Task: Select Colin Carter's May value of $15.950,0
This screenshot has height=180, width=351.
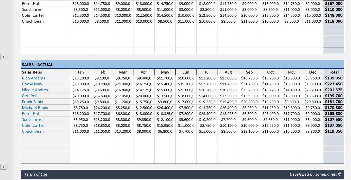Action: pyautogui.click(x=165, y=125)
